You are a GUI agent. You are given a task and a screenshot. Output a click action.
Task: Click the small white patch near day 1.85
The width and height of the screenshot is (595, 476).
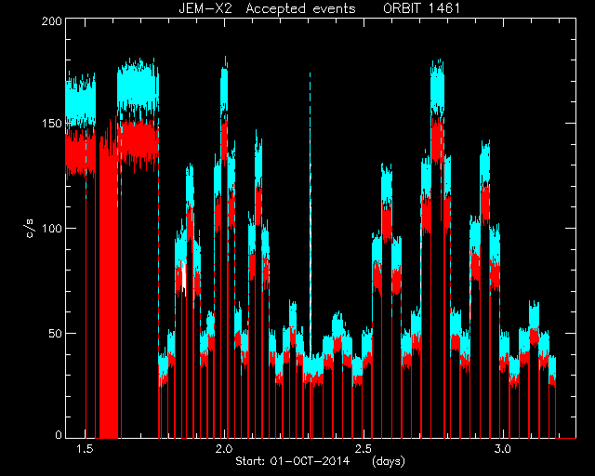click(184, 275)
